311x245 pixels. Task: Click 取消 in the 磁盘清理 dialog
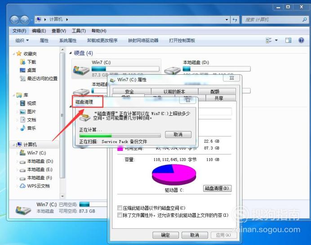(x=178, y=135)
